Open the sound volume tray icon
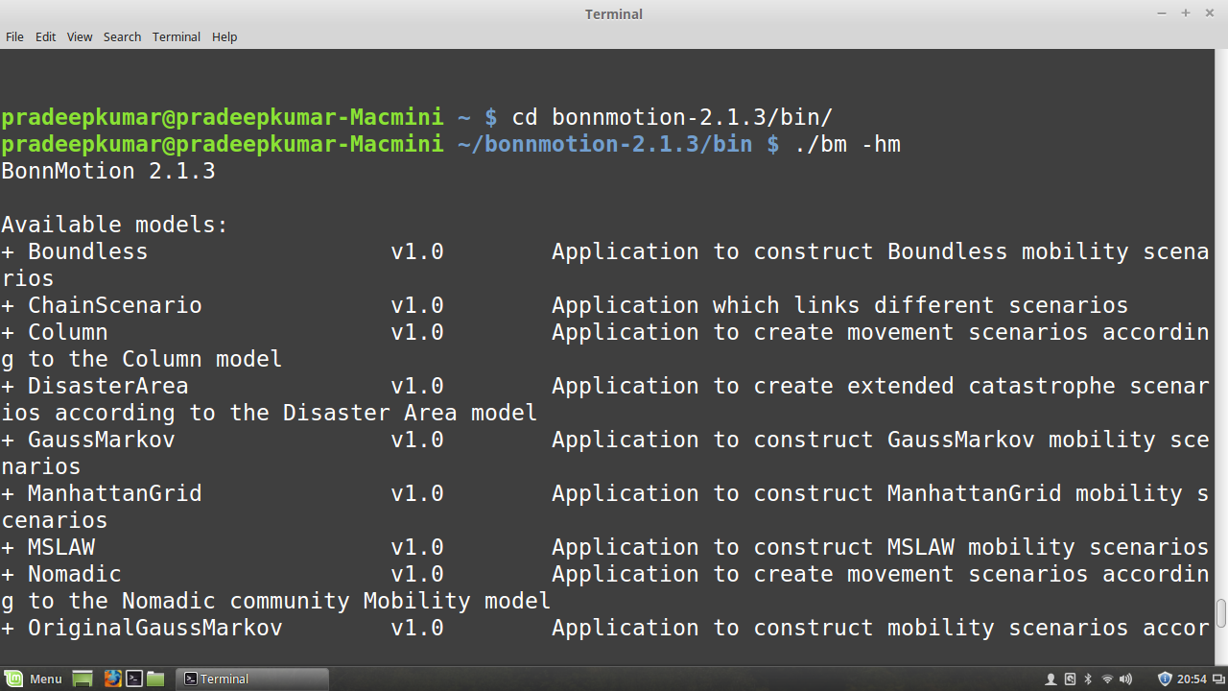The width and height of the screenshot is (1228, 691). [1126, 679]
